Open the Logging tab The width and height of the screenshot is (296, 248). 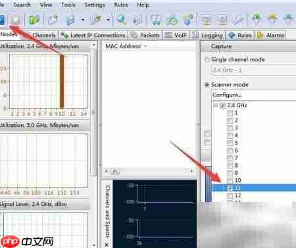pos(207,35)
